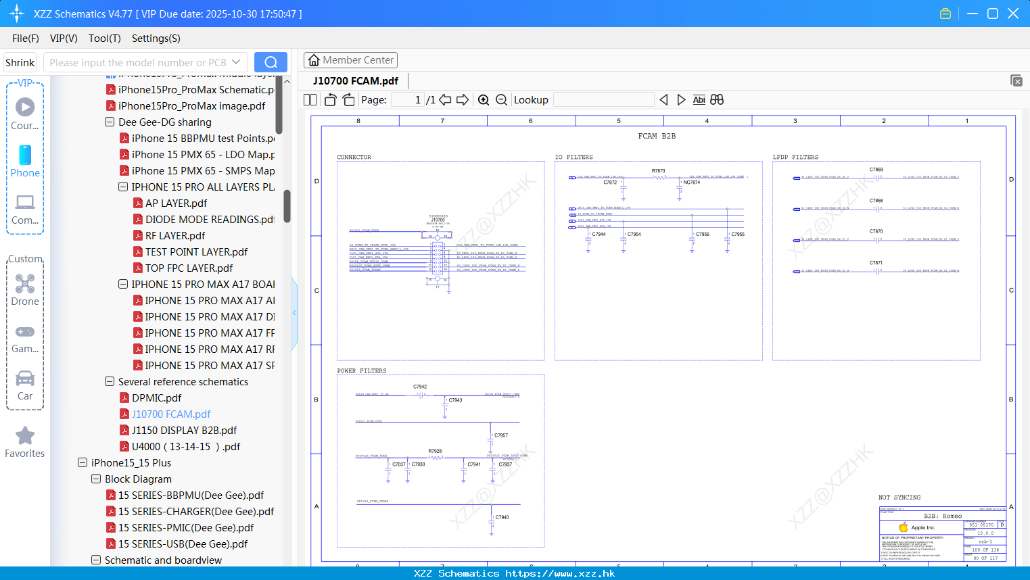
Task: Zoom in on the schematic
Action: pyautogui.click(x=484, y=99)
